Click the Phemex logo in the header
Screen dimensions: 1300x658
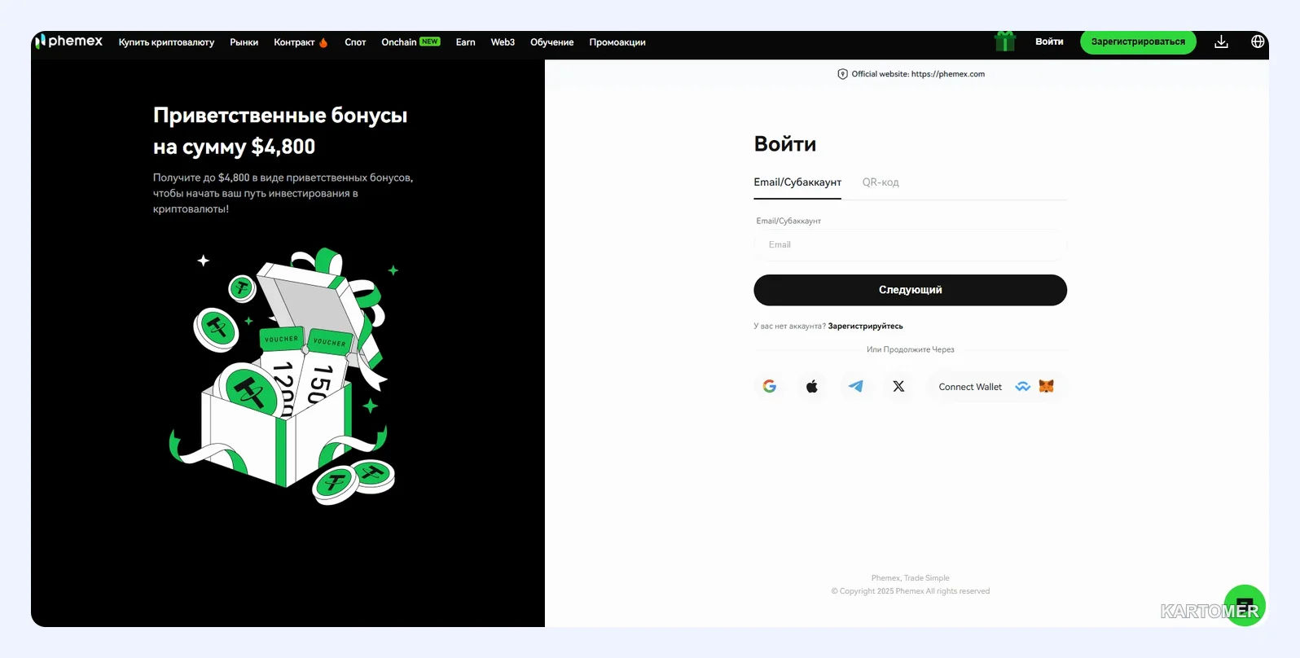[x=69, y=42]
